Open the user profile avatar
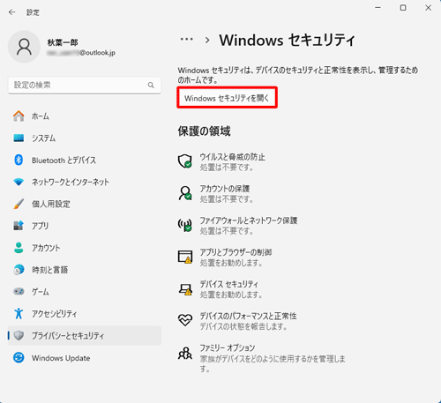 [24, 47]
